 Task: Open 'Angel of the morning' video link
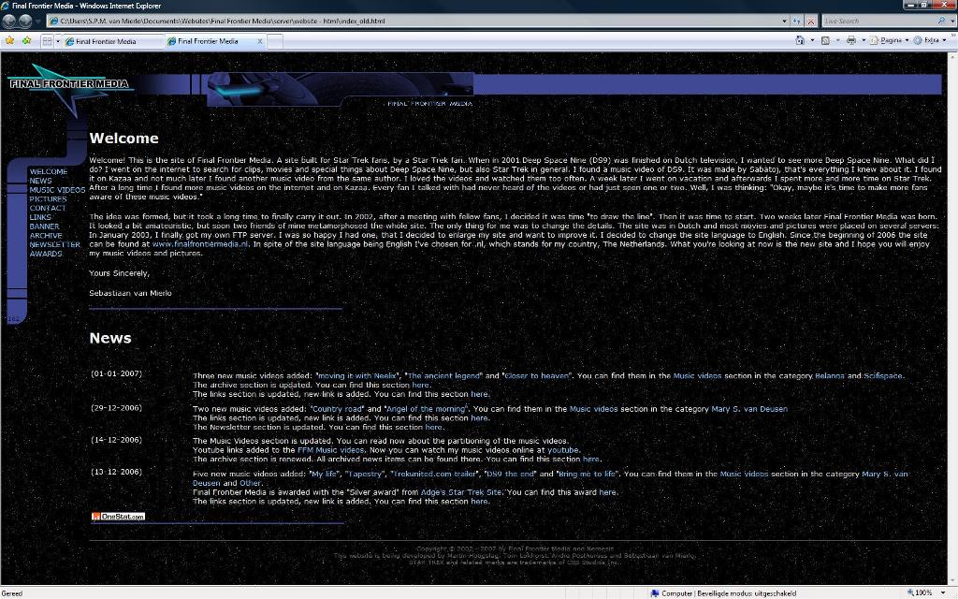426,409
